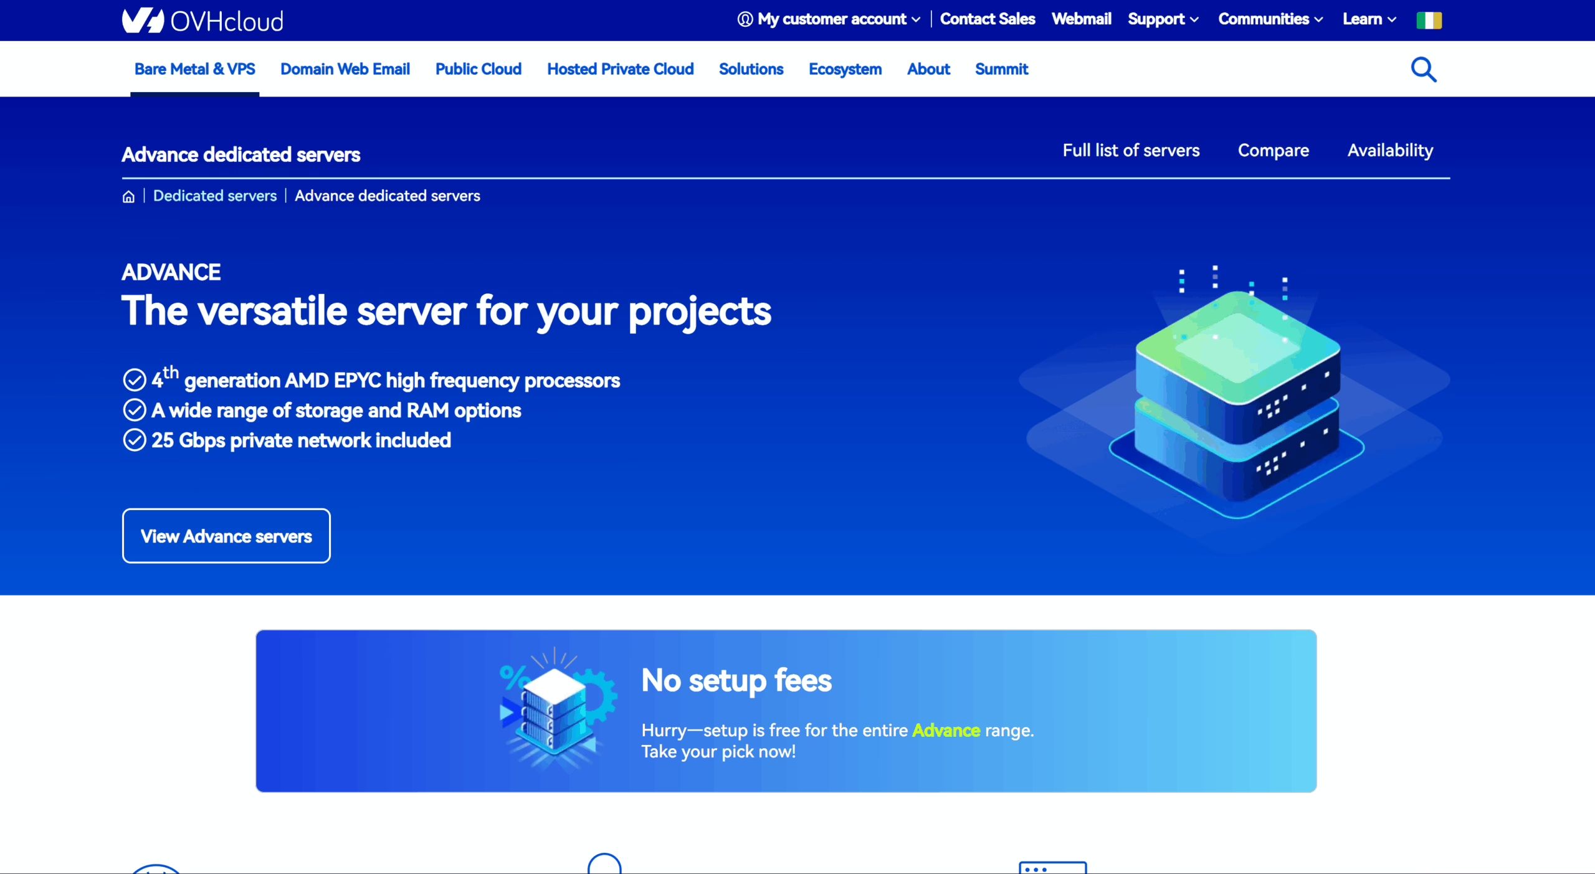Open Bare Metal & VPS menu

(x=194, y=69)
